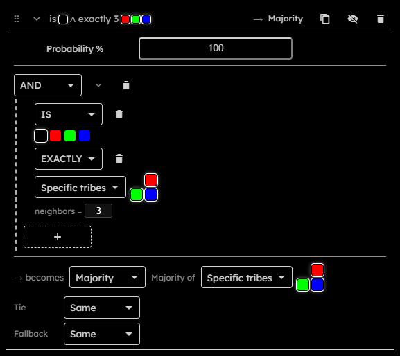Click the drag handle grip icon
The width and height of the screenshot is (400, 356).
tap(17, 19)
